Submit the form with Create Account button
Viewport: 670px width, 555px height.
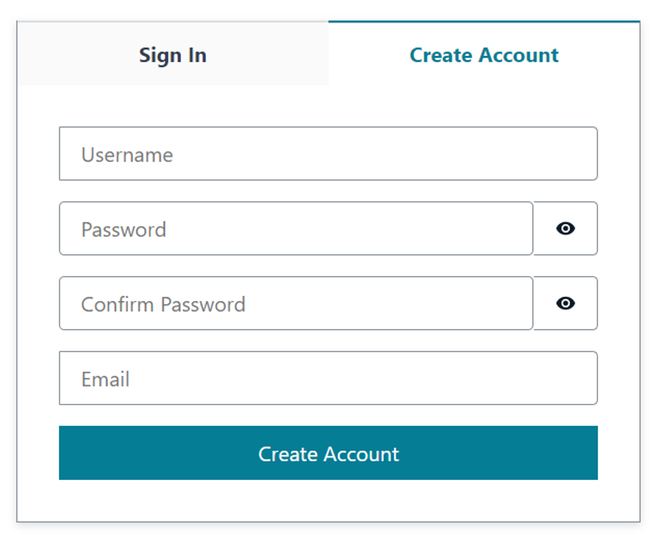click(328, 453)
